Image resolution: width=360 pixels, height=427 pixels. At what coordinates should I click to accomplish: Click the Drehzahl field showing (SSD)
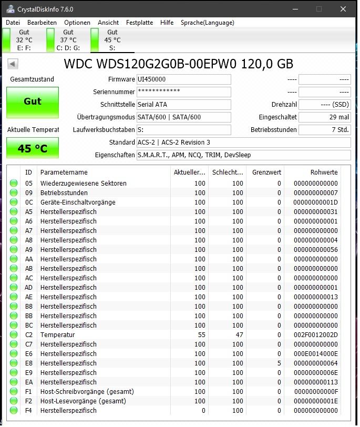(325, 105)
